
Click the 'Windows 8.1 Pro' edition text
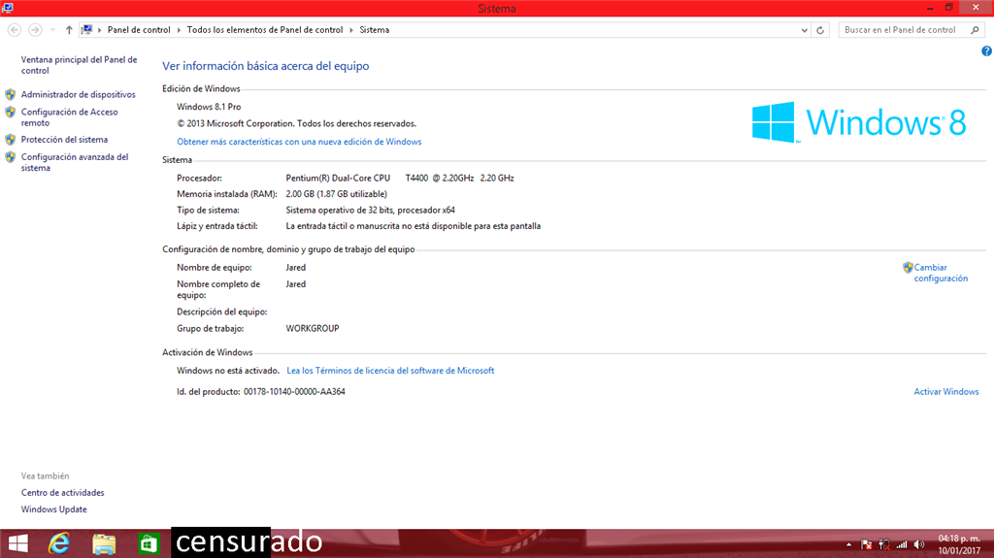pyautogui.click(x=209, y=107)
